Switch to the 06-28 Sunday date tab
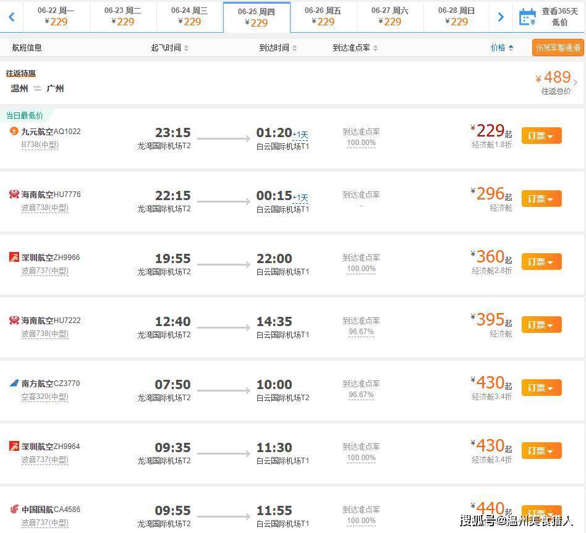This screenshot has width=586, height=533. click(457, 17)
